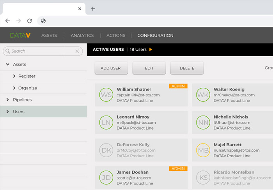Expand the Register tree item

[14, 76]
